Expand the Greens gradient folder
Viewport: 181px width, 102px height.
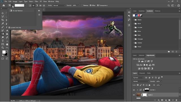pos(133,43)
